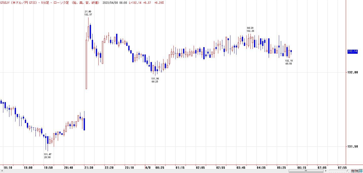The width and height of the screenshot is (363, 173).
Task: Click the 07:55 time axis label
Action: pyautogui.click(x=342, y=167)
